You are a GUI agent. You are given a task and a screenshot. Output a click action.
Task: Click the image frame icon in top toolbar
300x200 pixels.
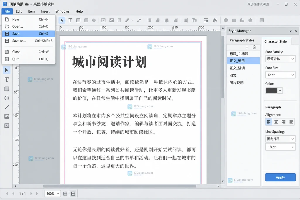(x=112, y=20)
